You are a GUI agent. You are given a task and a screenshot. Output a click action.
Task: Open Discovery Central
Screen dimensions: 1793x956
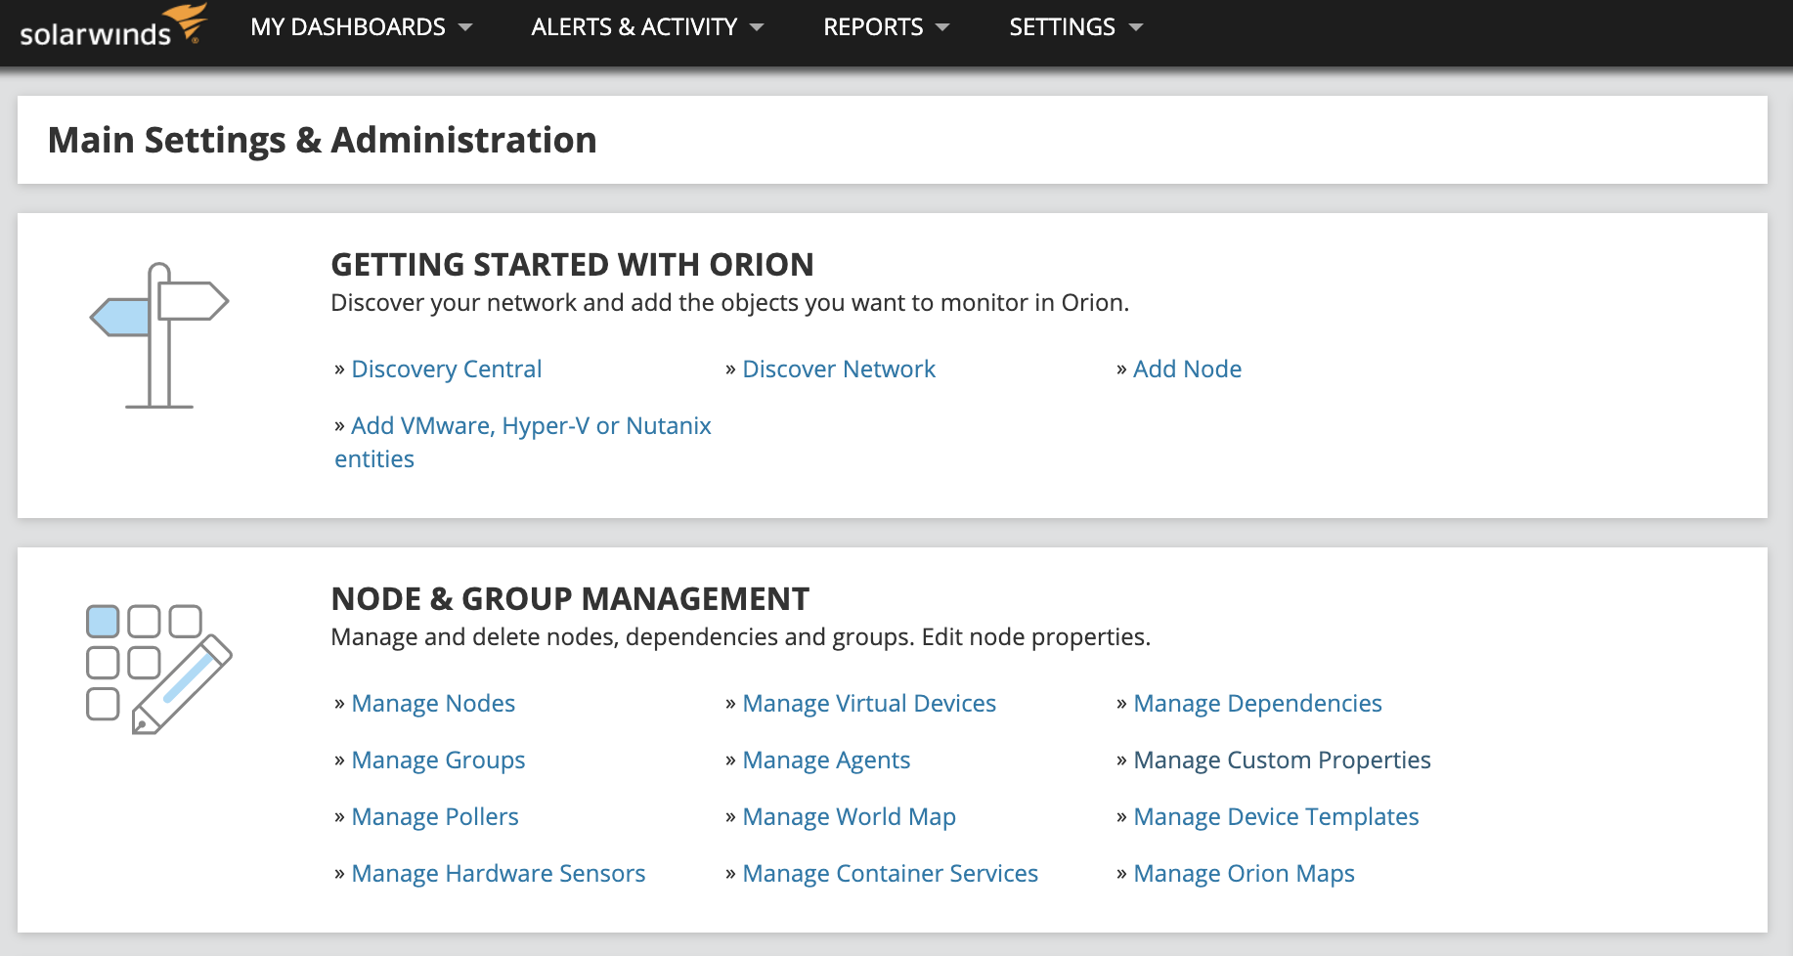coord(446,369)
